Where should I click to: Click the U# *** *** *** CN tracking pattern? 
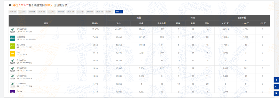24,63
